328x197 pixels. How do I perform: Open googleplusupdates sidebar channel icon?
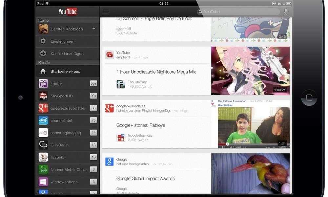[x=43, y=108]
